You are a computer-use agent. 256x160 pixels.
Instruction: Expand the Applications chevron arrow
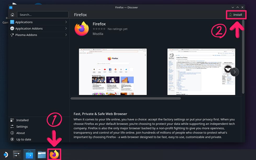[66, 22]
